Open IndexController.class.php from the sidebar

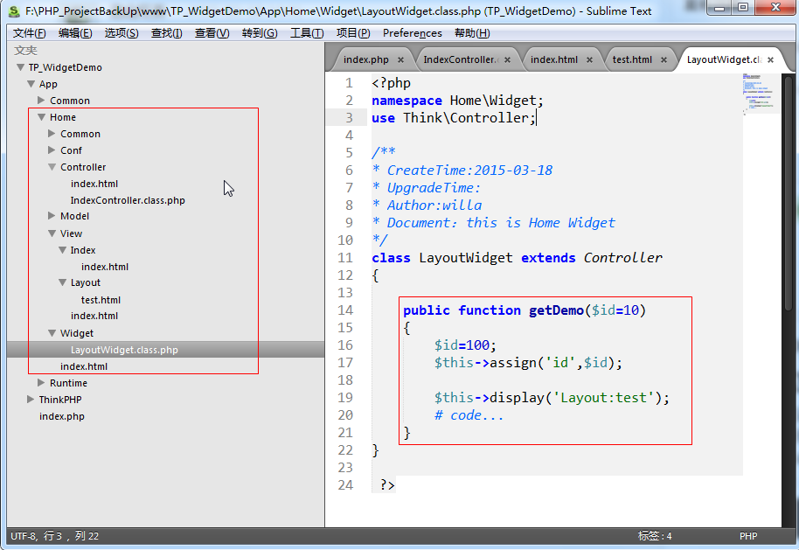click(128, 200)
